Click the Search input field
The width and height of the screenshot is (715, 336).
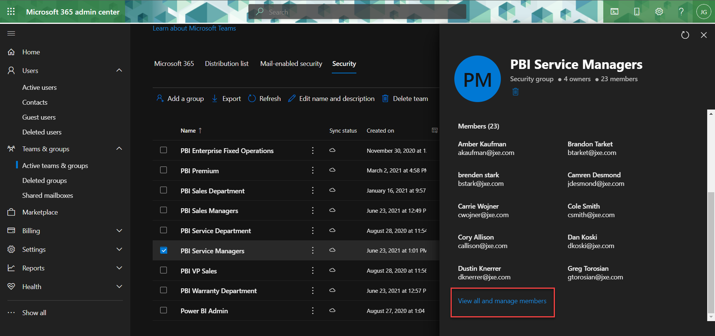click(357, 12)
